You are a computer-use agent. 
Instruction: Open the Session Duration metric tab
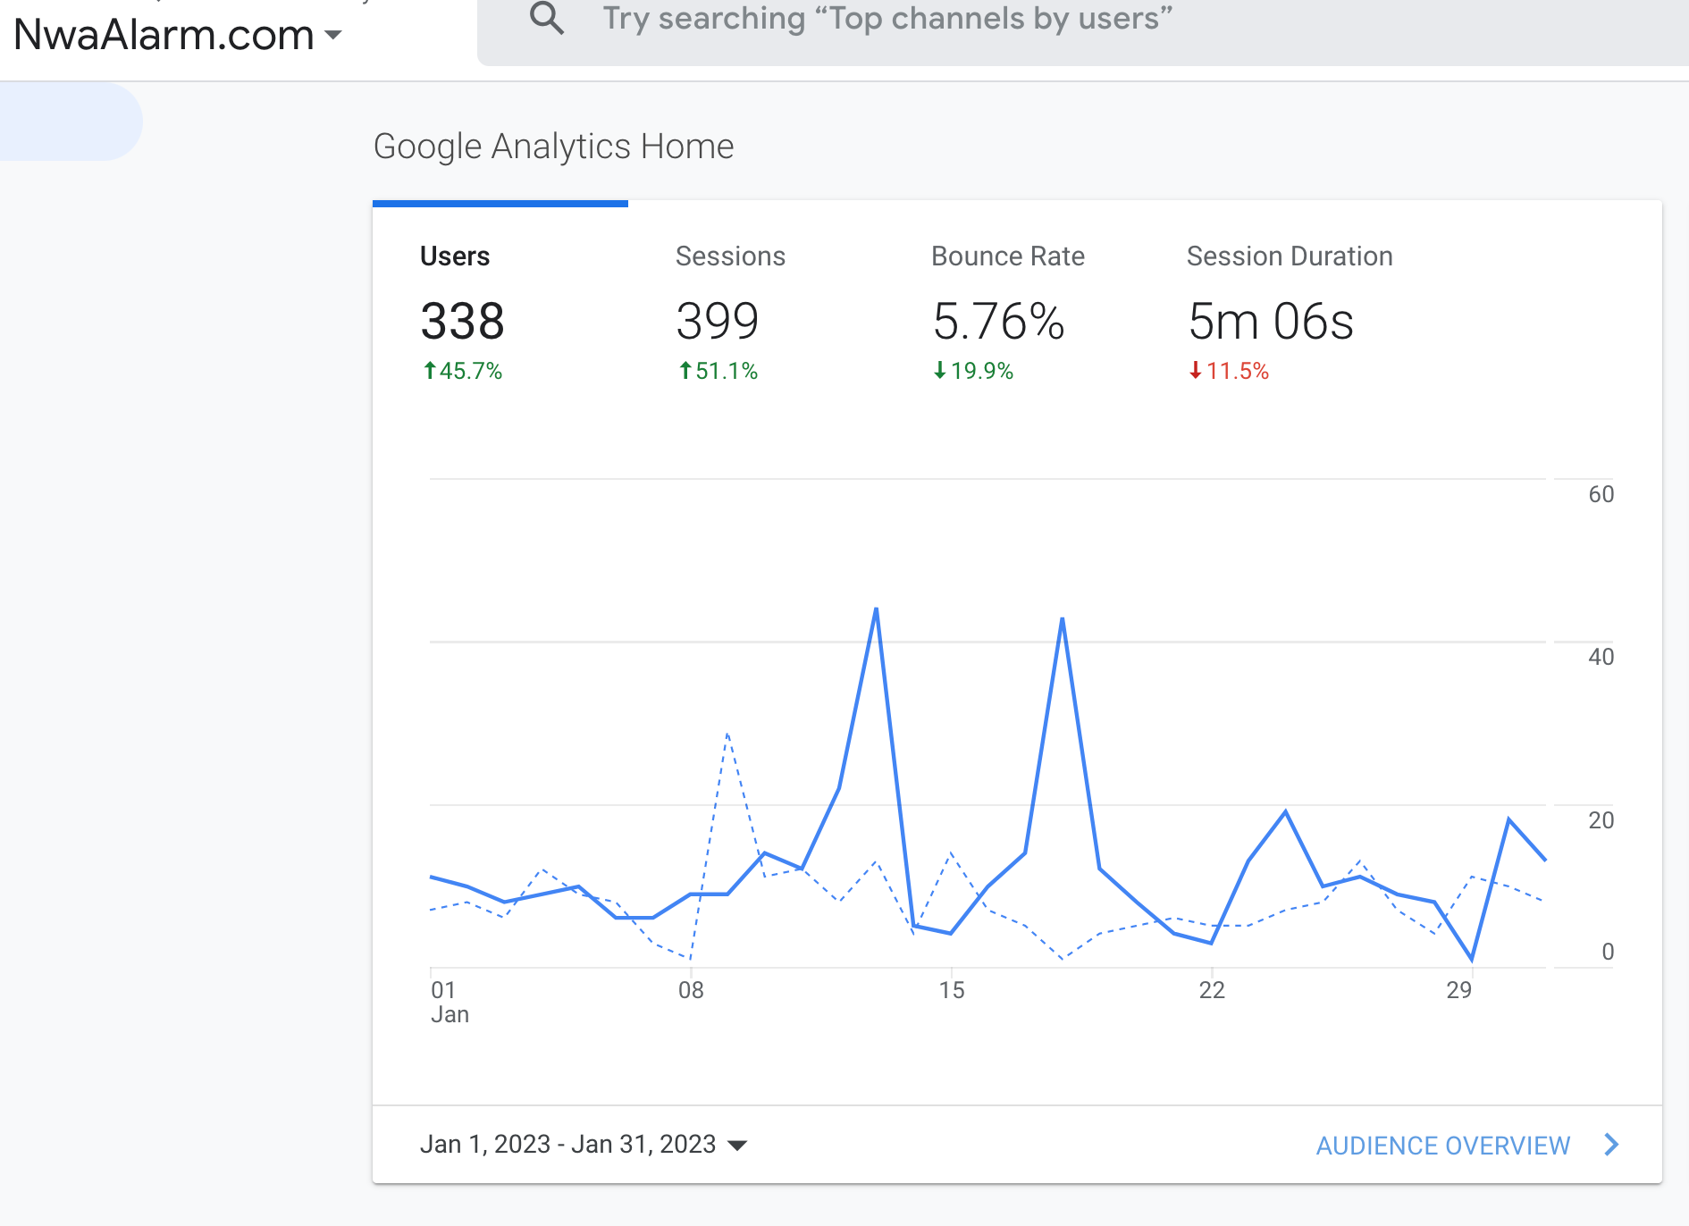point(1289,256)
